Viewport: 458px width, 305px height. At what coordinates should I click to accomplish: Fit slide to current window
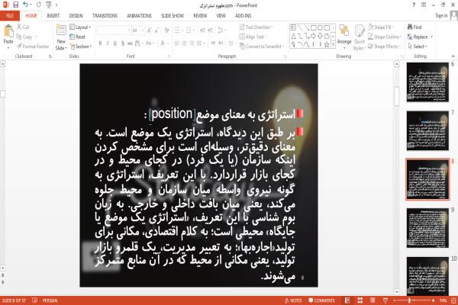(453, 300)
